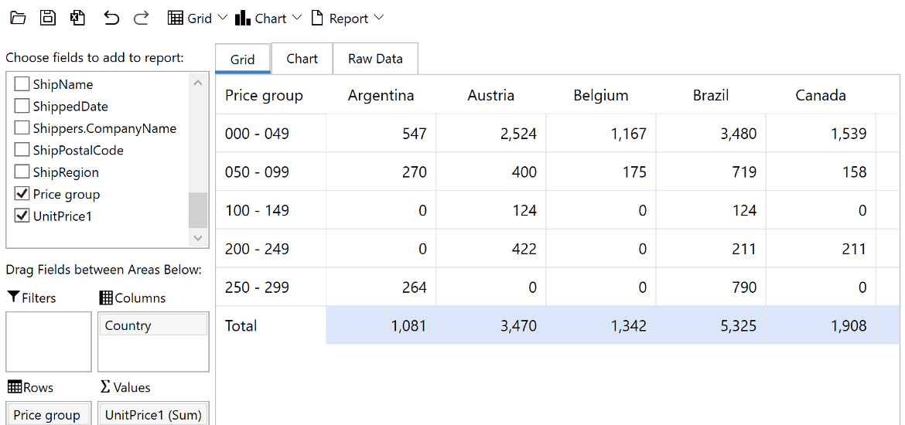Image resolution: width=905 pixels, height=425 pixels.
Task: Click the Grid table icon in toolbar
Action: [176, 18]
